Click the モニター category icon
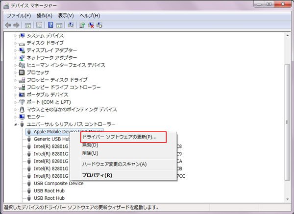The height and width of the screenshot is (214, 294). [22, 117]
